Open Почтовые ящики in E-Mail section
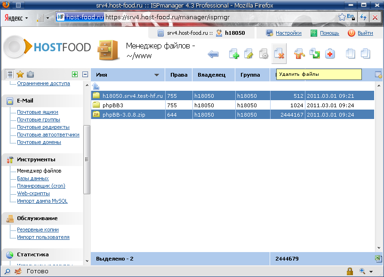Viewport: 384px width, 277px height. (x=38, y=112)
